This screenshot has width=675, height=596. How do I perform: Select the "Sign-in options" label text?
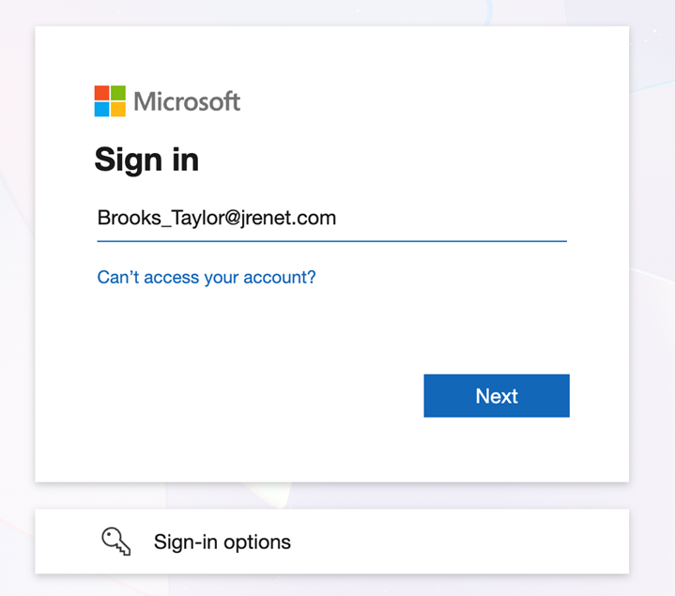[222, 542]
